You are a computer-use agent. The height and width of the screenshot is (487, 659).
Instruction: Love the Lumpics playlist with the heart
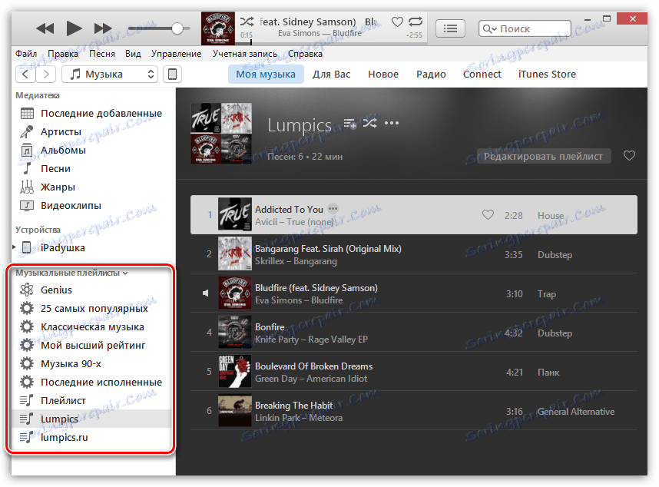click(x=629, y=156)
